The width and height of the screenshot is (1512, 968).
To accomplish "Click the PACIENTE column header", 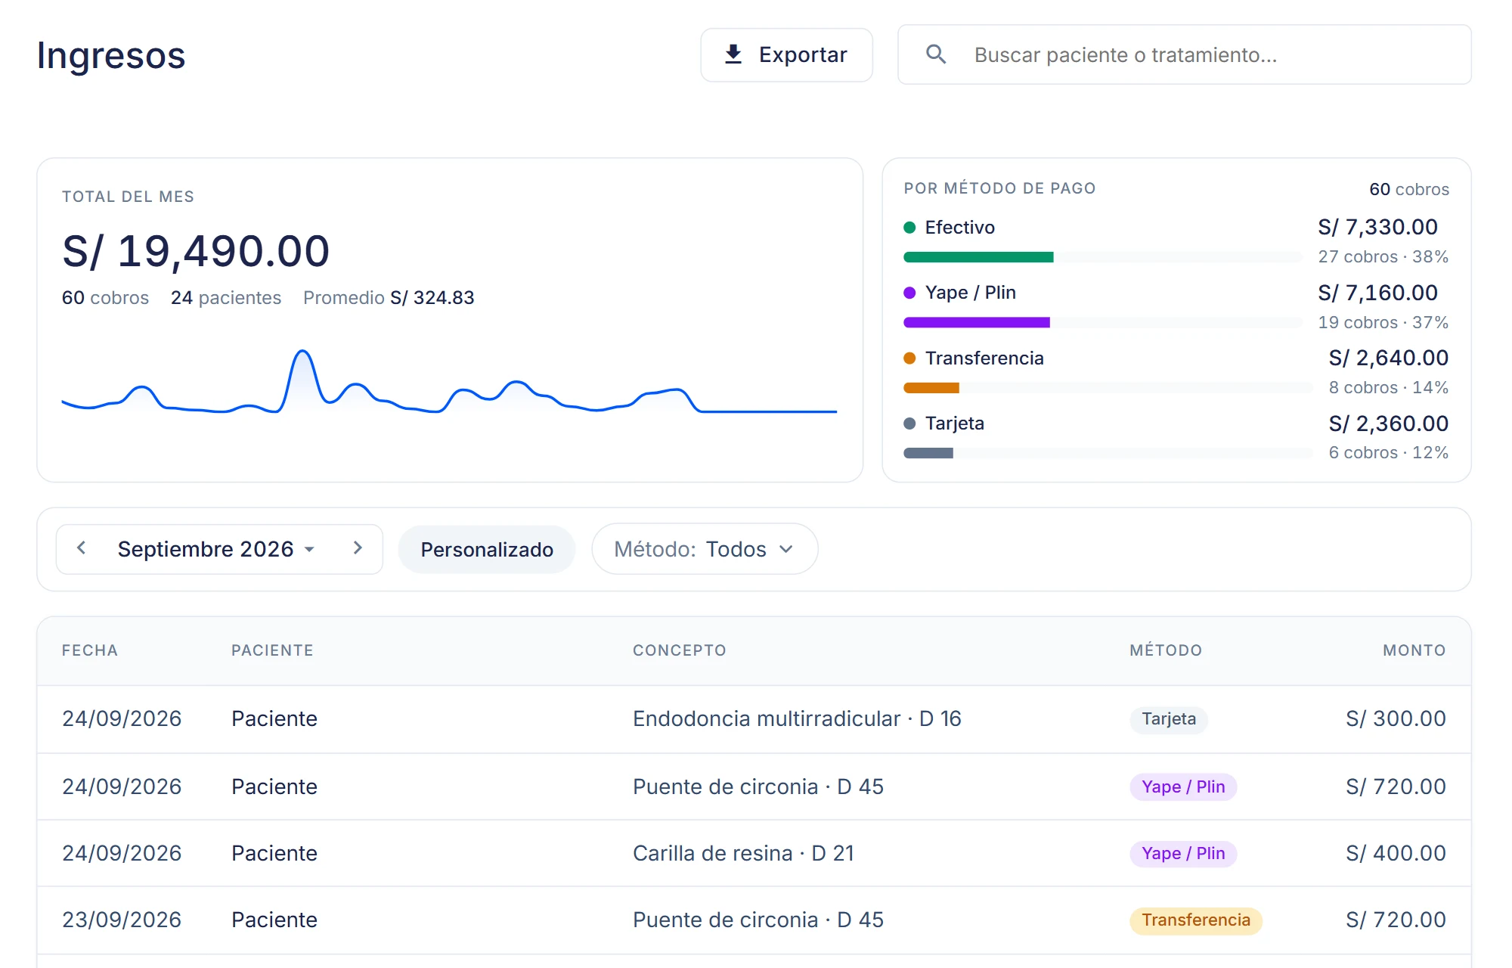I will pos(272,650).
